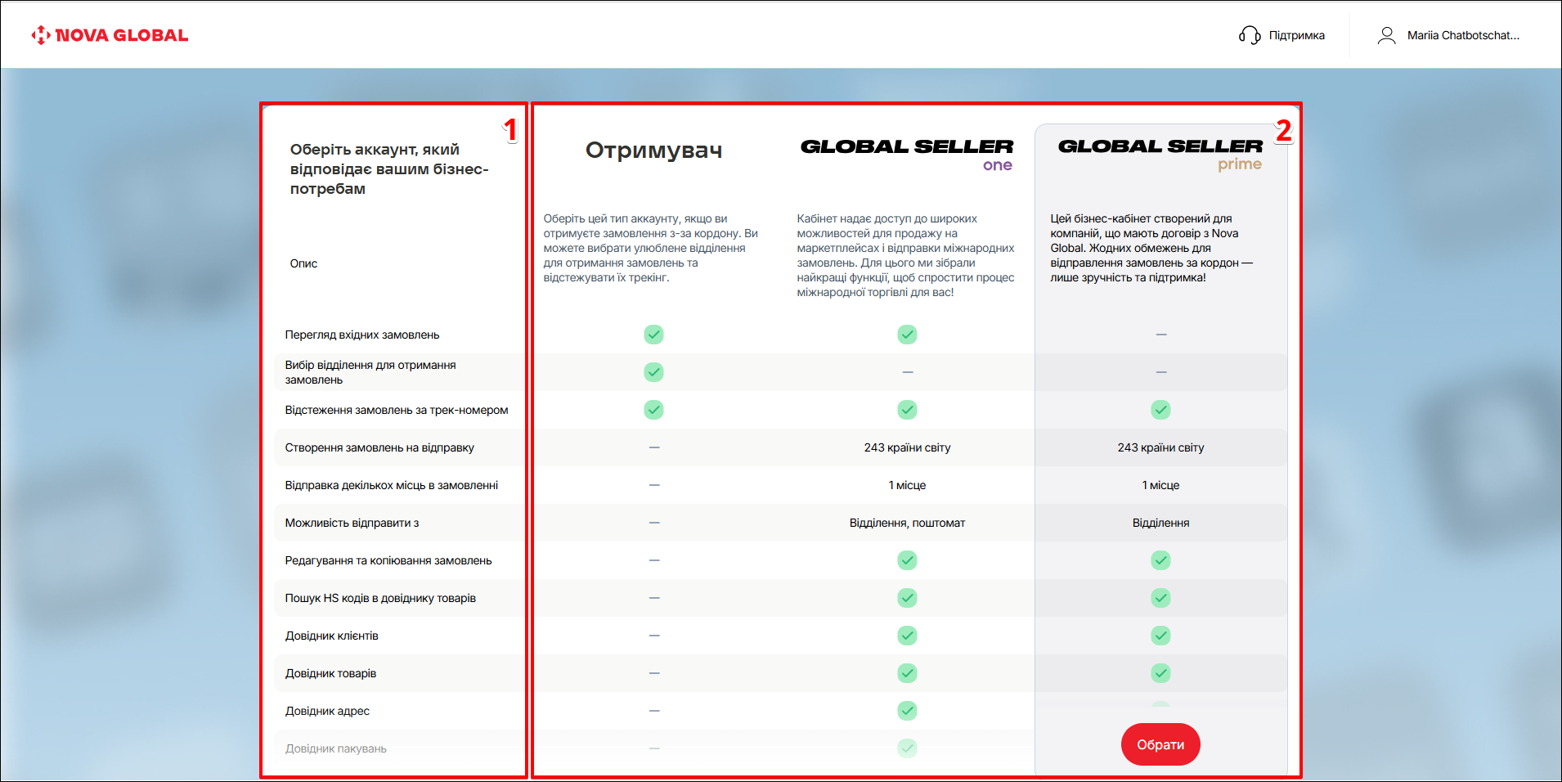Open the "Підтримка" support link

coord(1296,35)
